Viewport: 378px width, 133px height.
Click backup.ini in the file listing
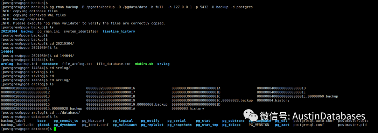pyautogui.click(x=27, y=64)
